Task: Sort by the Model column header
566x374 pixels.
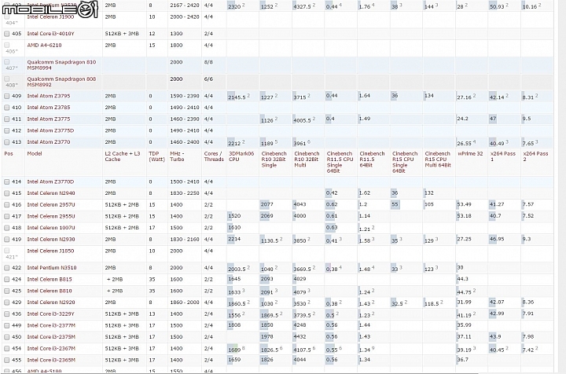Action: [35, 154]
